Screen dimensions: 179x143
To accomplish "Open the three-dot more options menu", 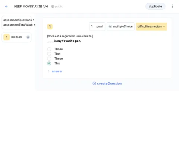I will 172,6.
